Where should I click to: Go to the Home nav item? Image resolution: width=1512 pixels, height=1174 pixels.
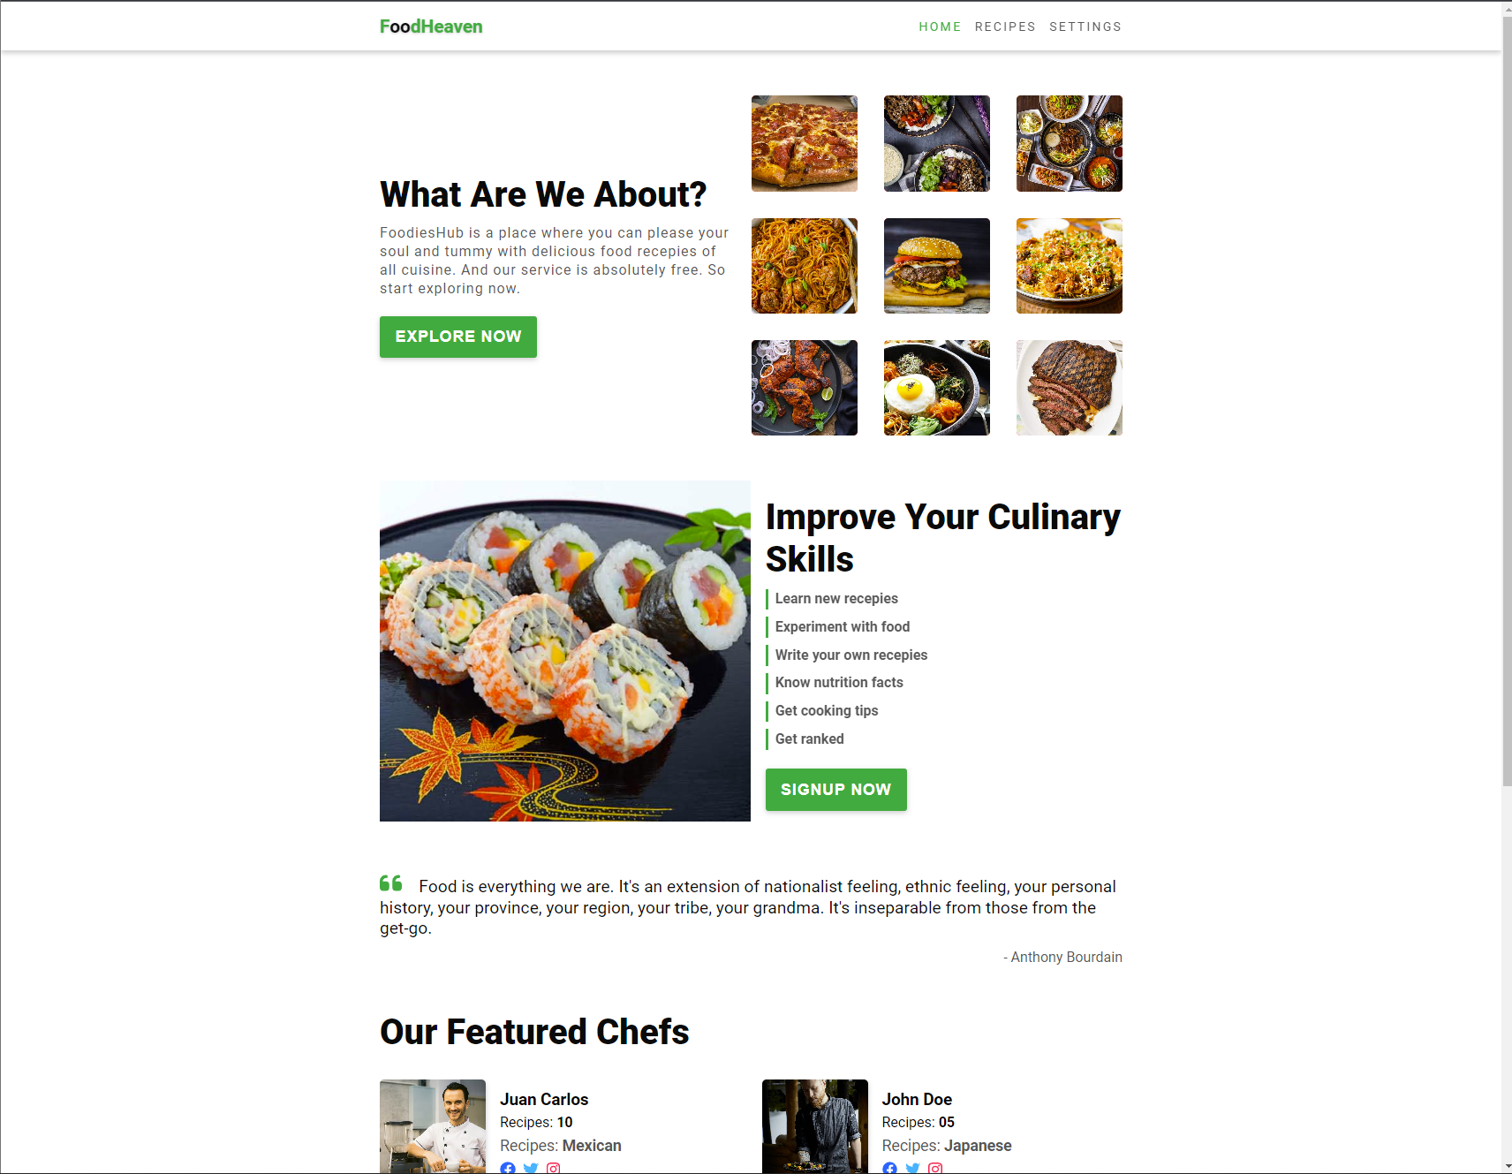pyautogui.click(x=940, y=27)
